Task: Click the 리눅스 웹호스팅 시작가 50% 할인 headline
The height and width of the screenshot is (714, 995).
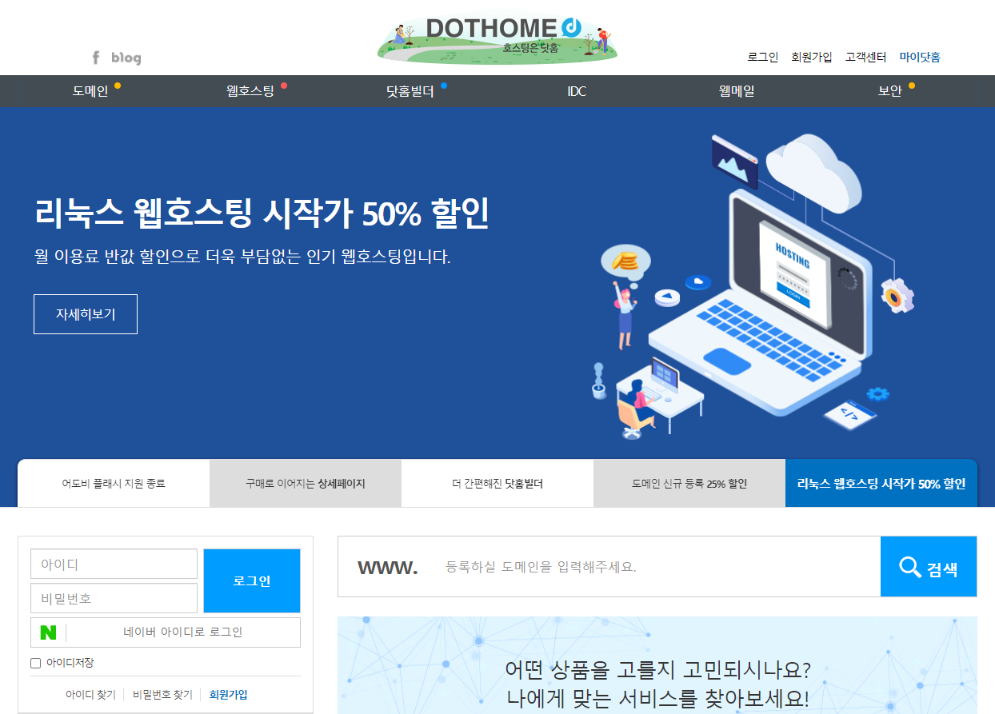Action: (262, 213)
